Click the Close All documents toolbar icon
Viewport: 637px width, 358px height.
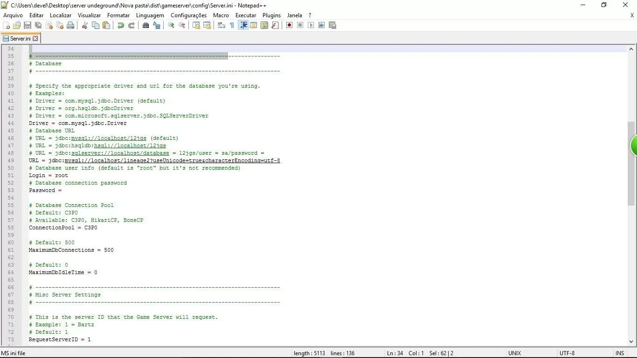[x=60, y=25]
